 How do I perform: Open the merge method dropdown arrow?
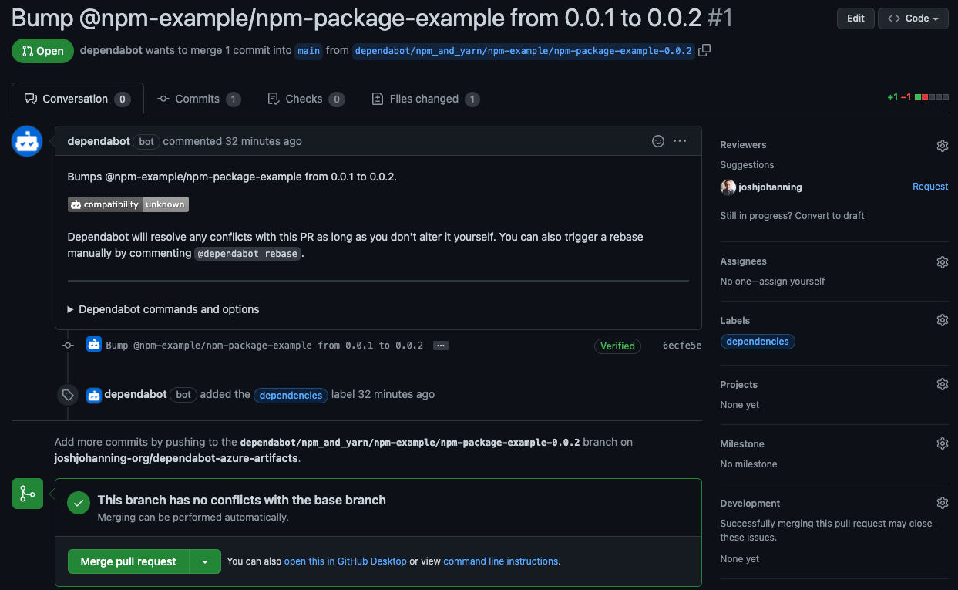click(x=205, y=562)
